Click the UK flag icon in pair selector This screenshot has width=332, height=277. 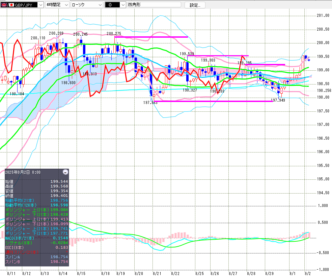tap(4, 5)
